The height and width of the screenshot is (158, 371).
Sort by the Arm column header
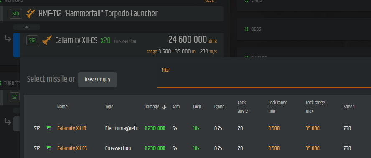[x=176, y=107]
